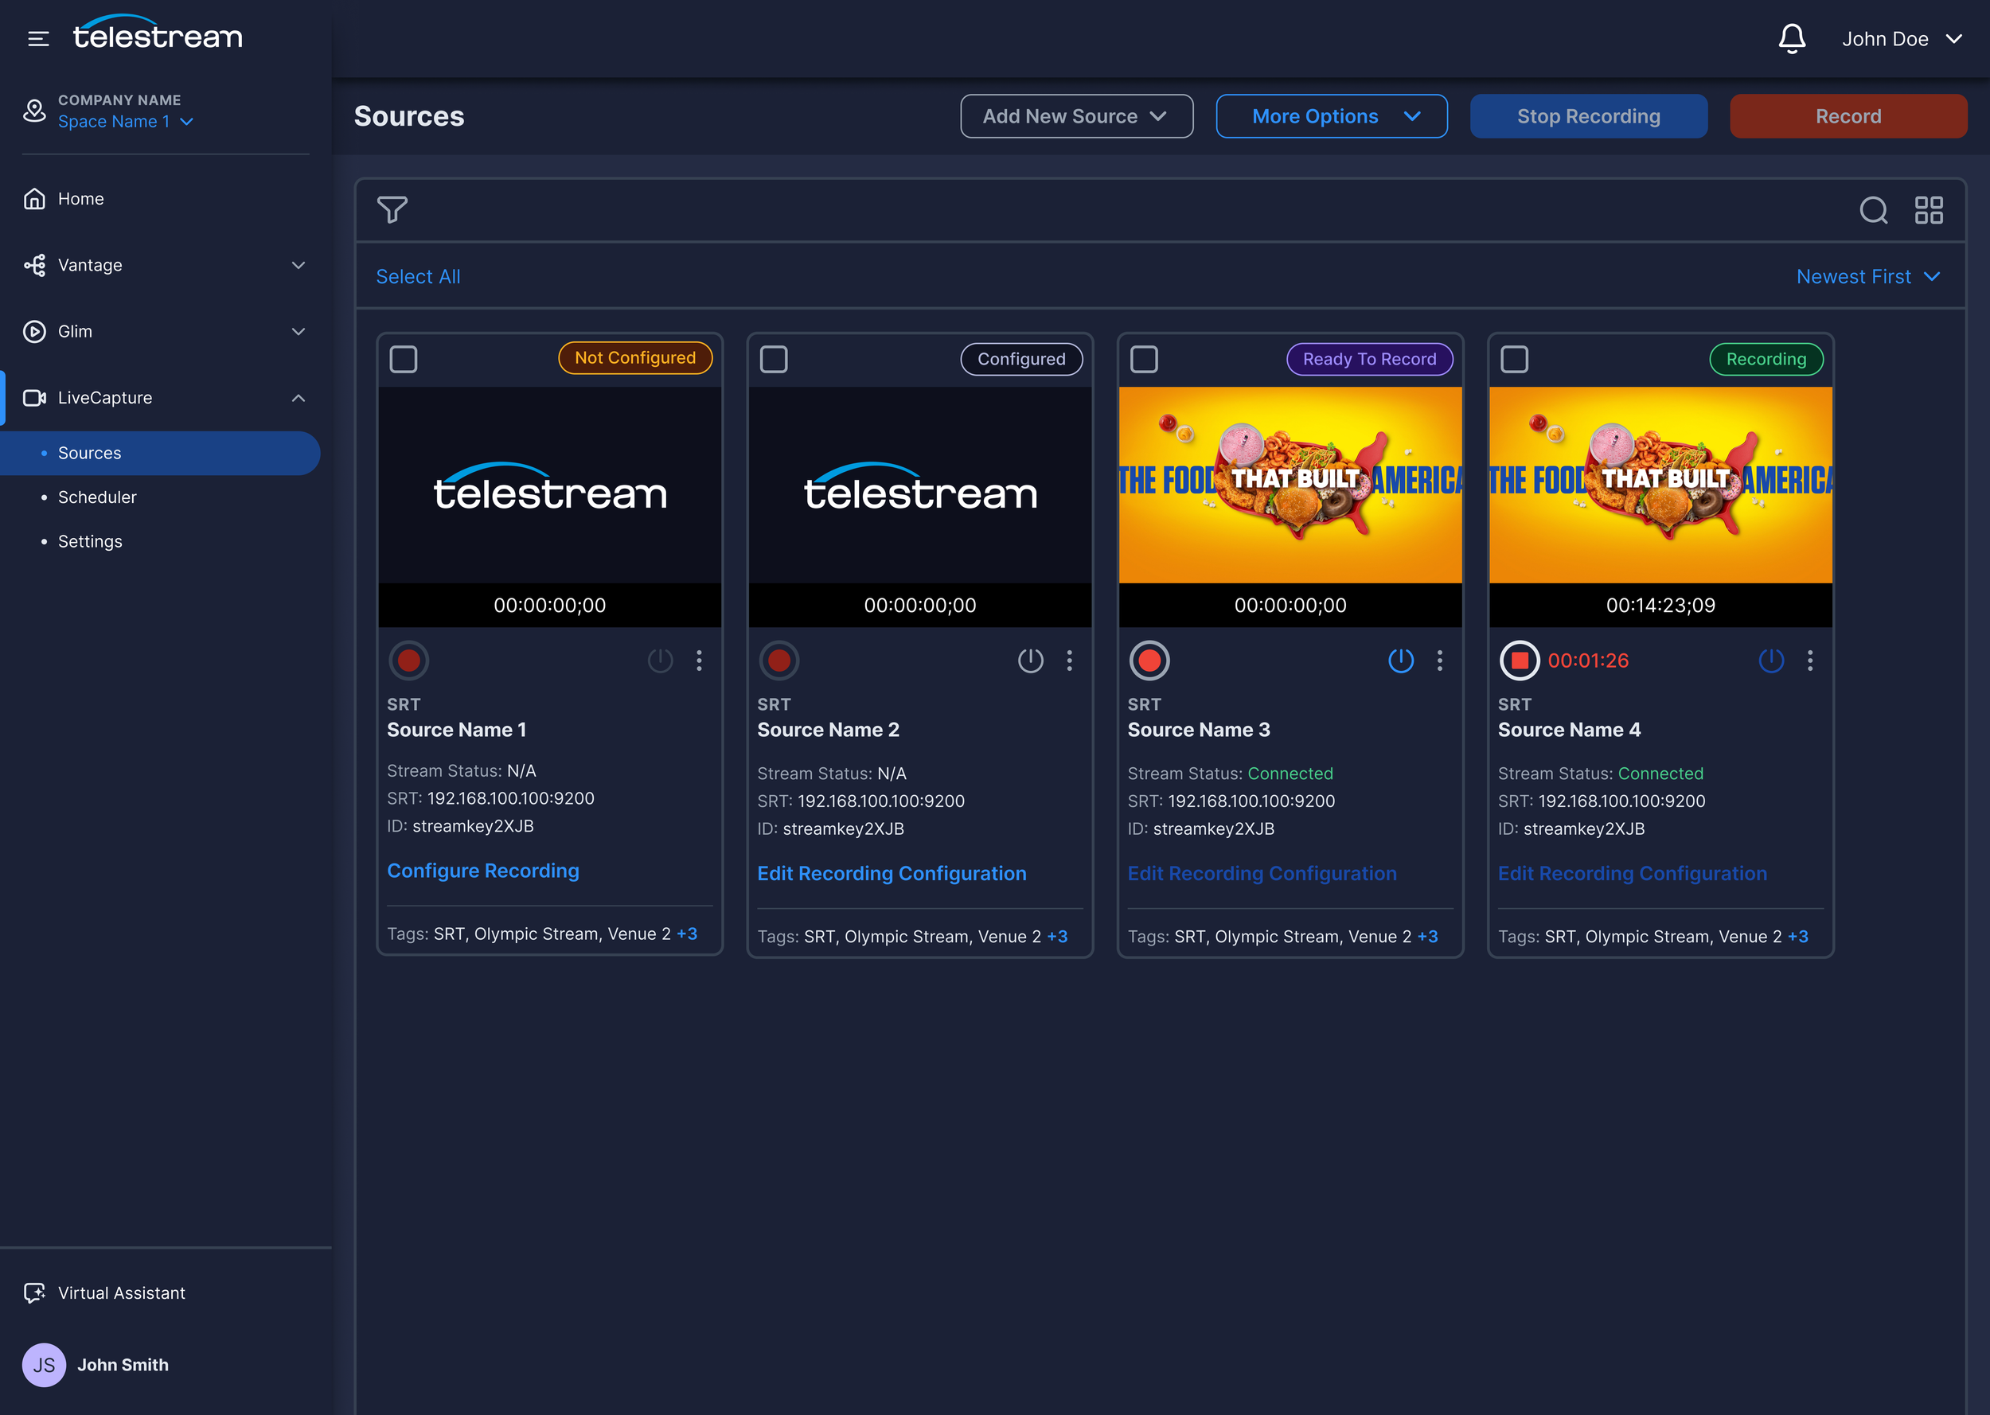Click the red Record button
The image size is (1990, 1415).
[1847, 116]
